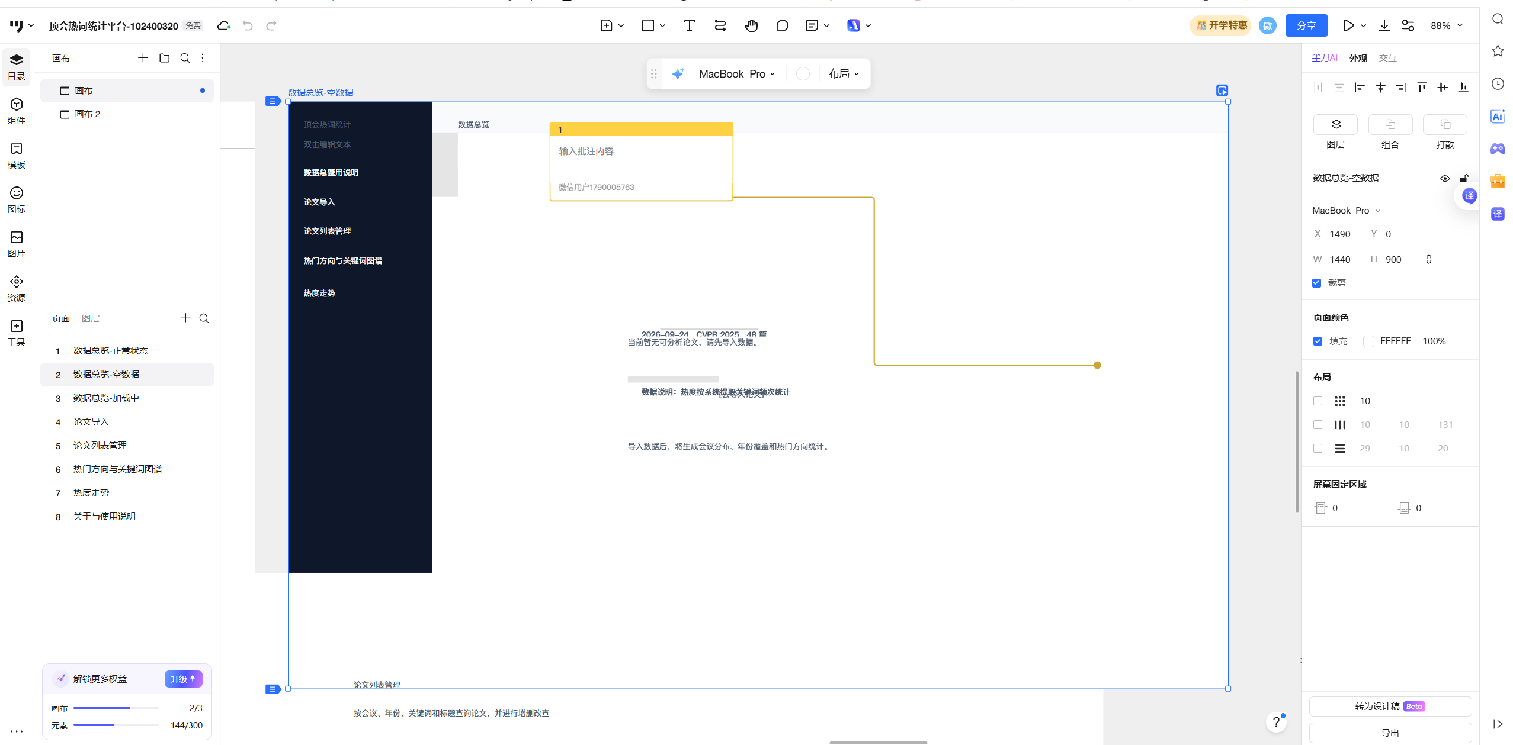
Task: Open the 图标 icons sidebar panel
Action: point(17,200)
